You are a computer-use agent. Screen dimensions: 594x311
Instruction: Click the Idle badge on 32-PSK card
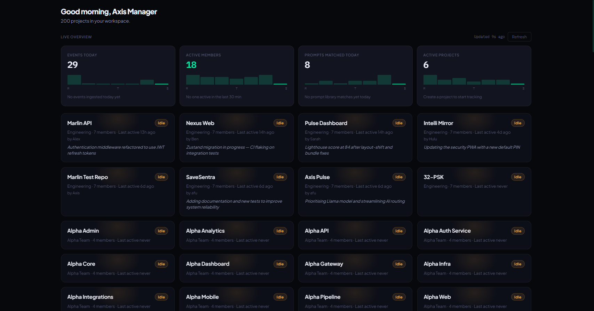(518, 177)
